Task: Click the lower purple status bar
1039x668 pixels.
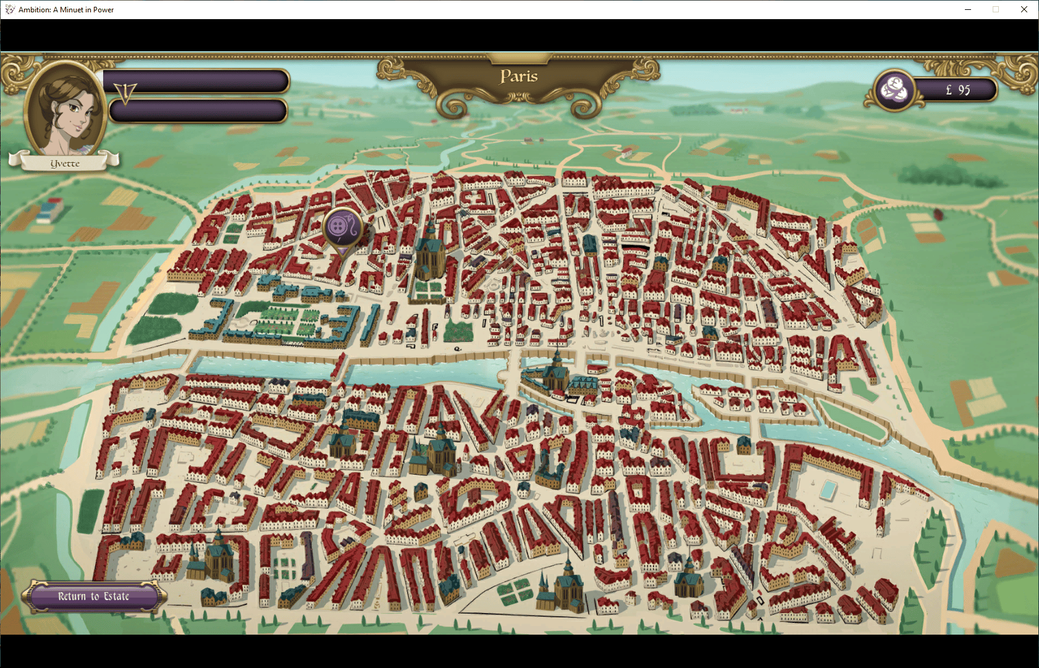Action: [x=199, y=111]
